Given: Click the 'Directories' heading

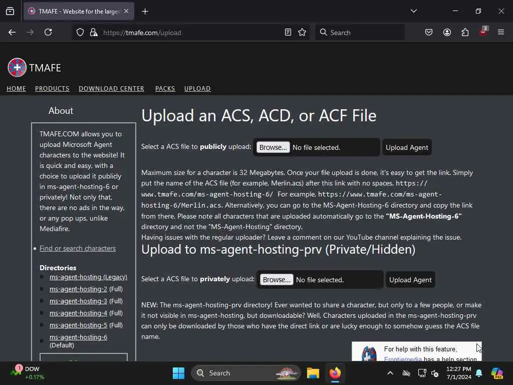Looking at the screenshot, I should (58, 268).
